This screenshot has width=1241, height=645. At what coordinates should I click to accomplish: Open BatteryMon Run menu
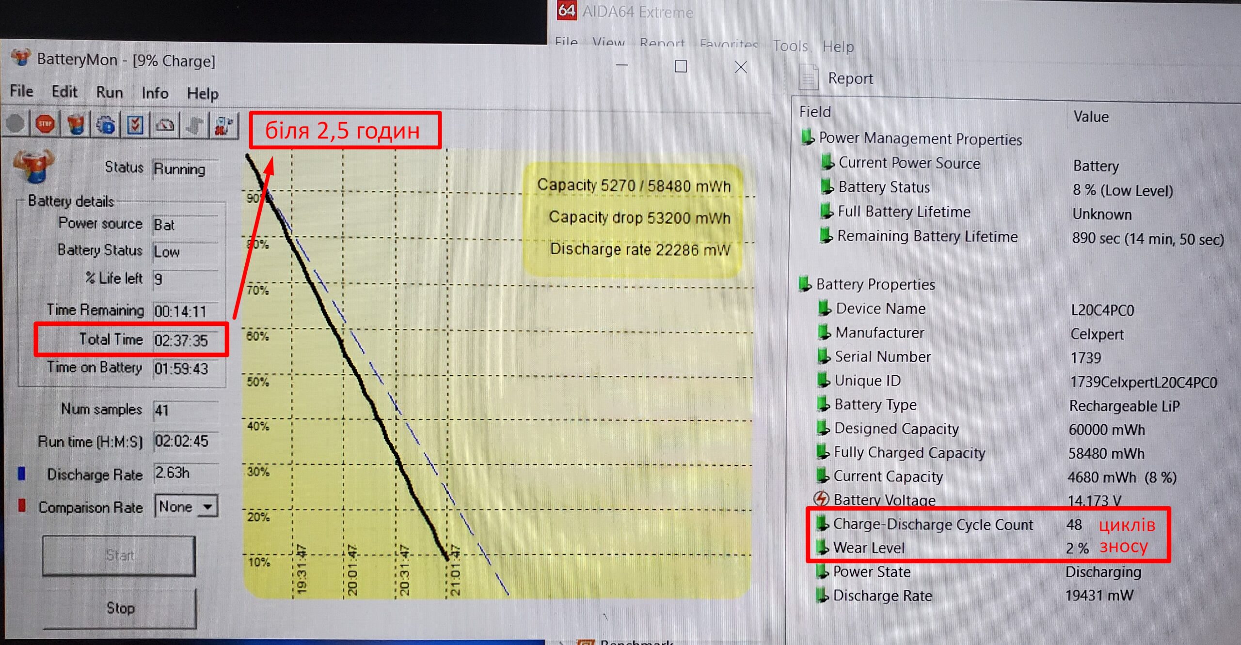coord(109,92)
